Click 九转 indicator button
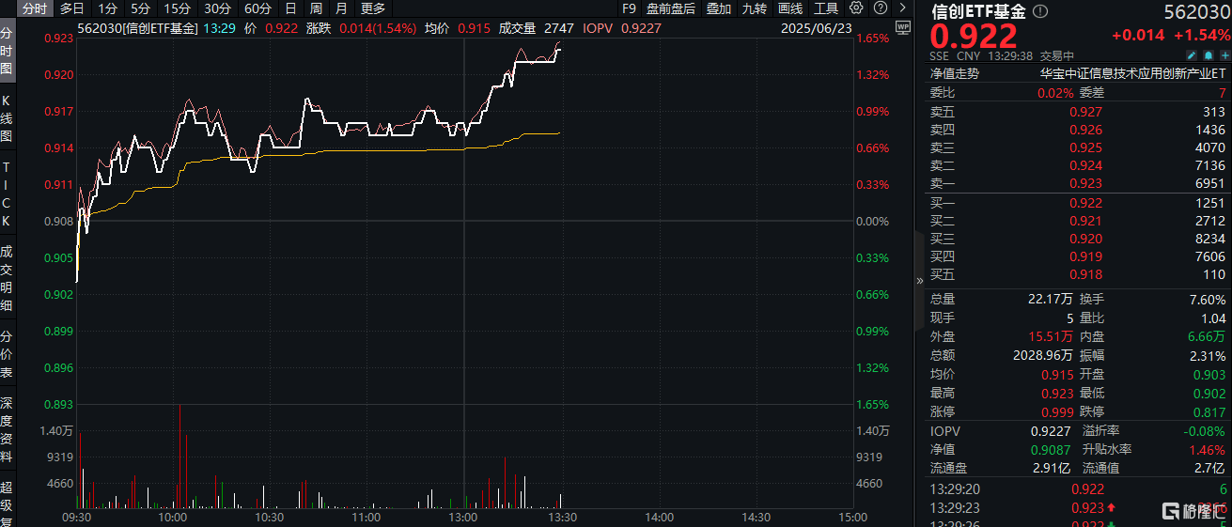This screenshot has width=1232, height=527. pos(754,8)
